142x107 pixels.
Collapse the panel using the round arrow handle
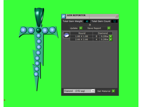pos(90,25)
